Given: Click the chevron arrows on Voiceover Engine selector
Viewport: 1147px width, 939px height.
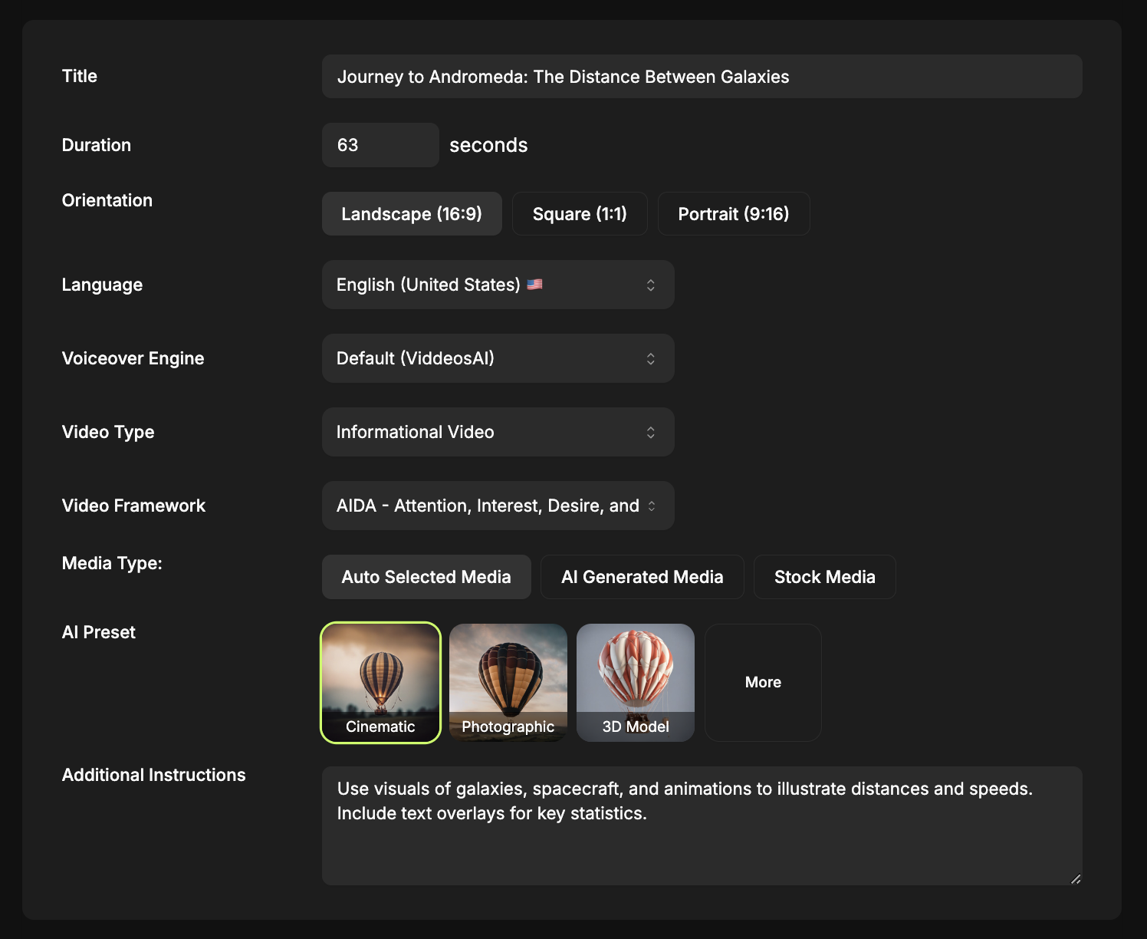Looking at the screenshot, I should (x=650, y=358).
